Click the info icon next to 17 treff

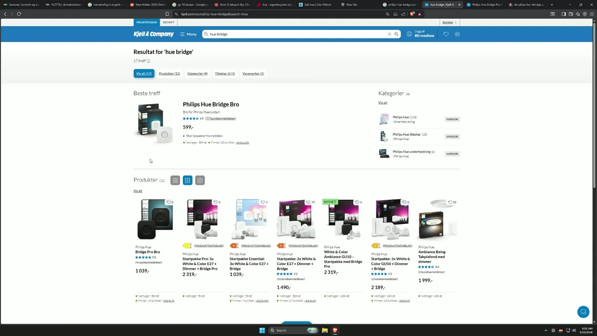pyautogui.click(x=149, y=61)
